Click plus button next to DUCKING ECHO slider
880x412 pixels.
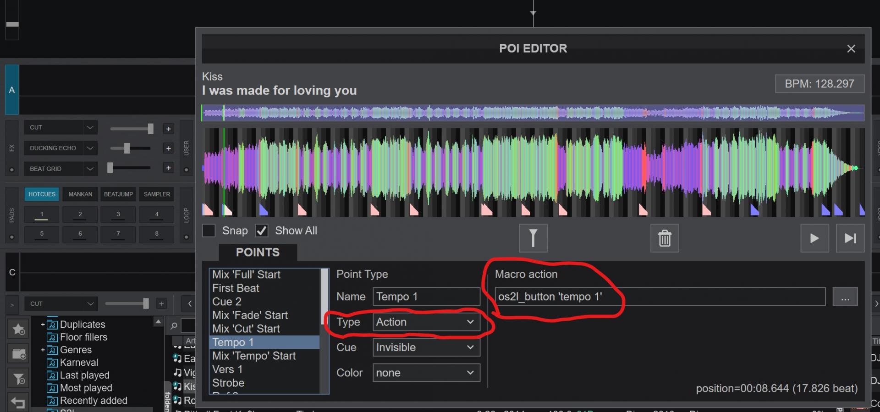click(168, 148)
